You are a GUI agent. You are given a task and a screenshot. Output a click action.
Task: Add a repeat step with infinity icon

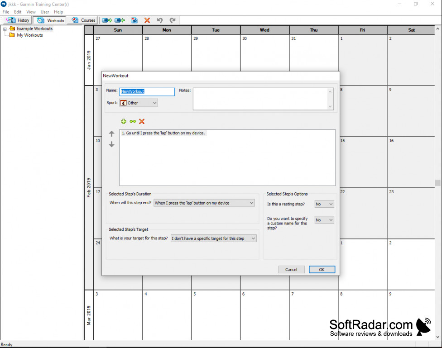click(x=133, y=121)
